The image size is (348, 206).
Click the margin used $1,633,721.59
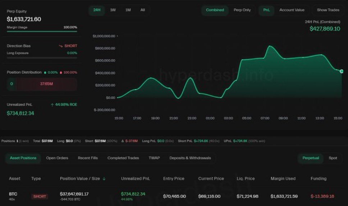(284, 196)
